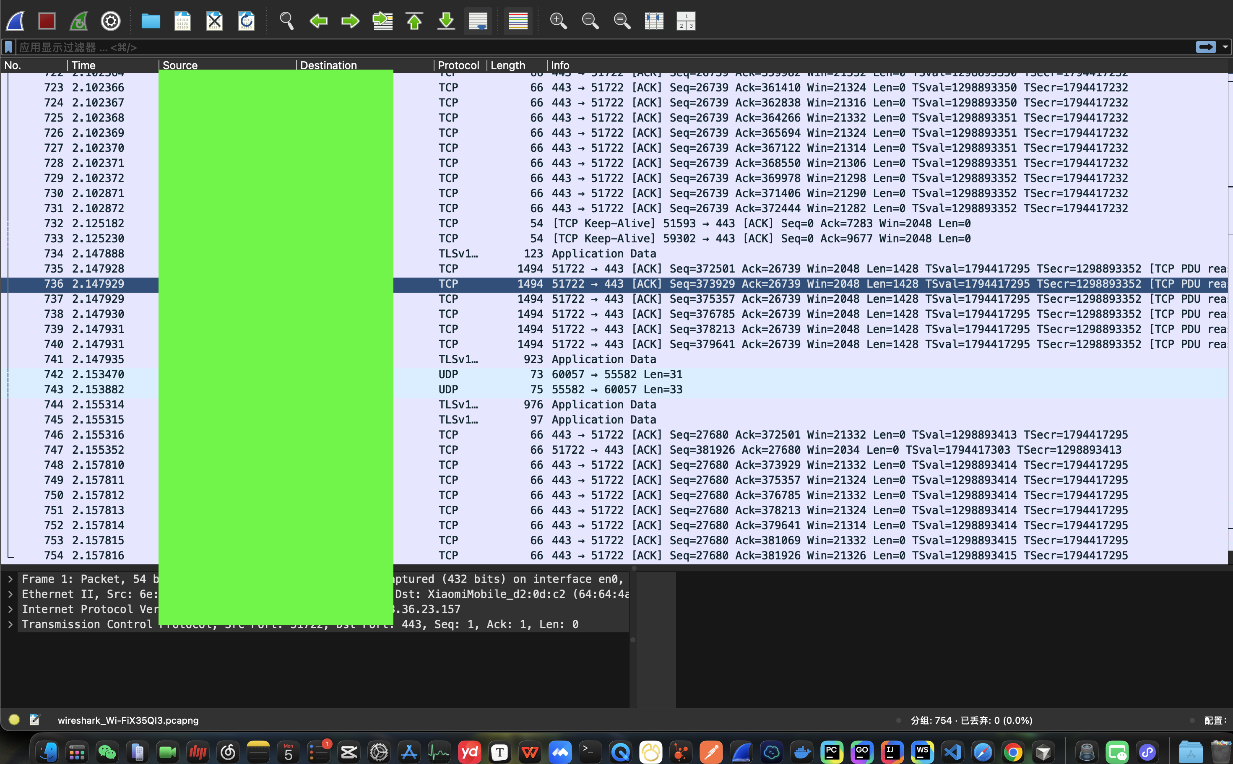Open capture options gear
The image size is (1233, 764).
pos(111,21)
